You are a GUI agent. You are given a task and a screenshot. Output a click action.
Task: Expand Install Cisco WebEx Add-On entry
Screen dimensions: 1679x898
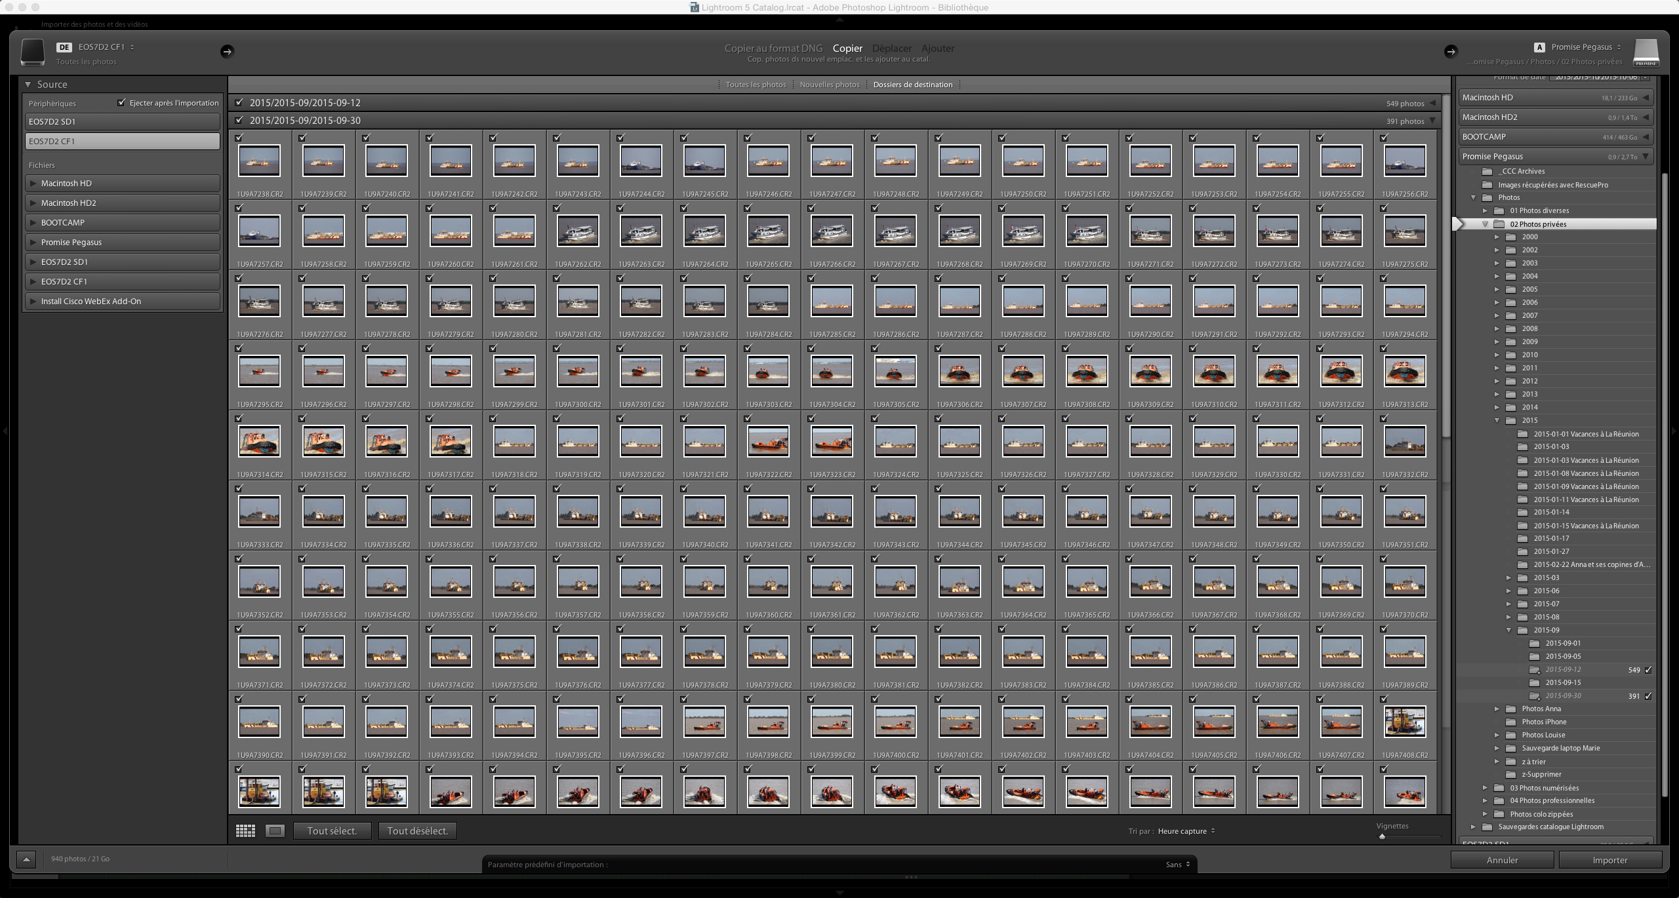pos(33,302)
